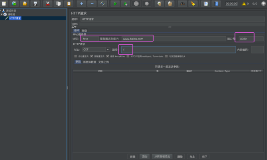Click the Clear all (broom) toolbar icon

point(170,4)
